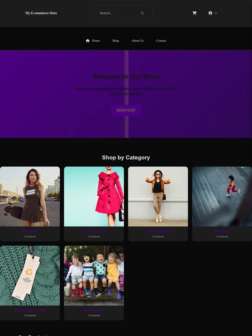Click the Home house icon
This screenshot has height=336, width=252.
click(x=88, y=40)
